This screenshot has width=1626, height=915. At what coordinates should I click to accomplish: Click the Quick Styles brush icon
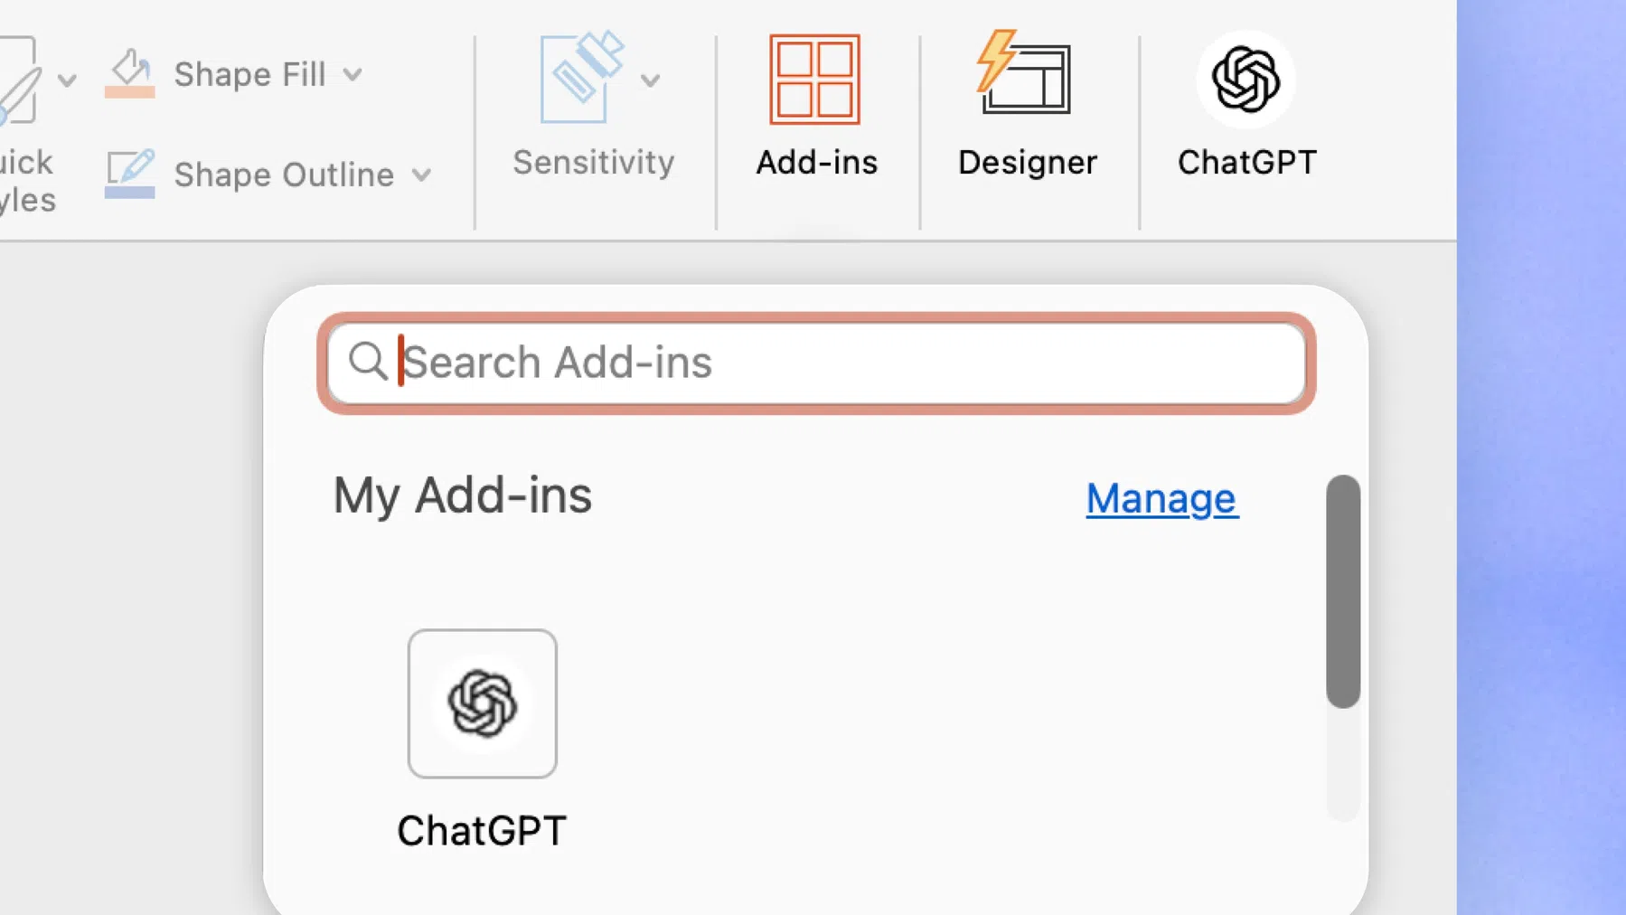(18, 80)
